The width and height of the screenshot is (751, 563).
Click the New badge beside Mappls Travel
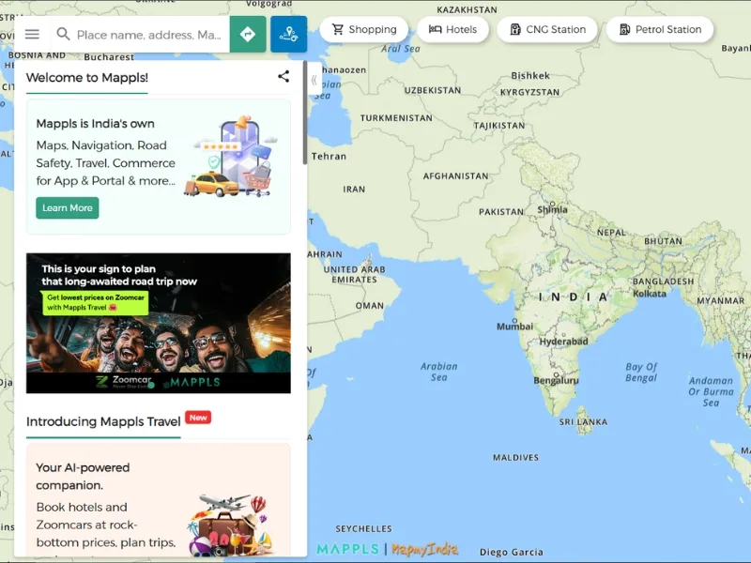coord(198,418)
